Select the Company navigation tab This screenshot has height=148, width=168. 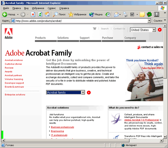tap(135, 39)
